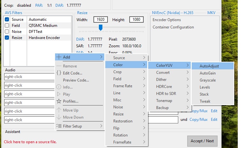The image size is (248, 148).
Task: Click the NVEncC (Nvidia) - H.265 link
Action: [172, 13]
